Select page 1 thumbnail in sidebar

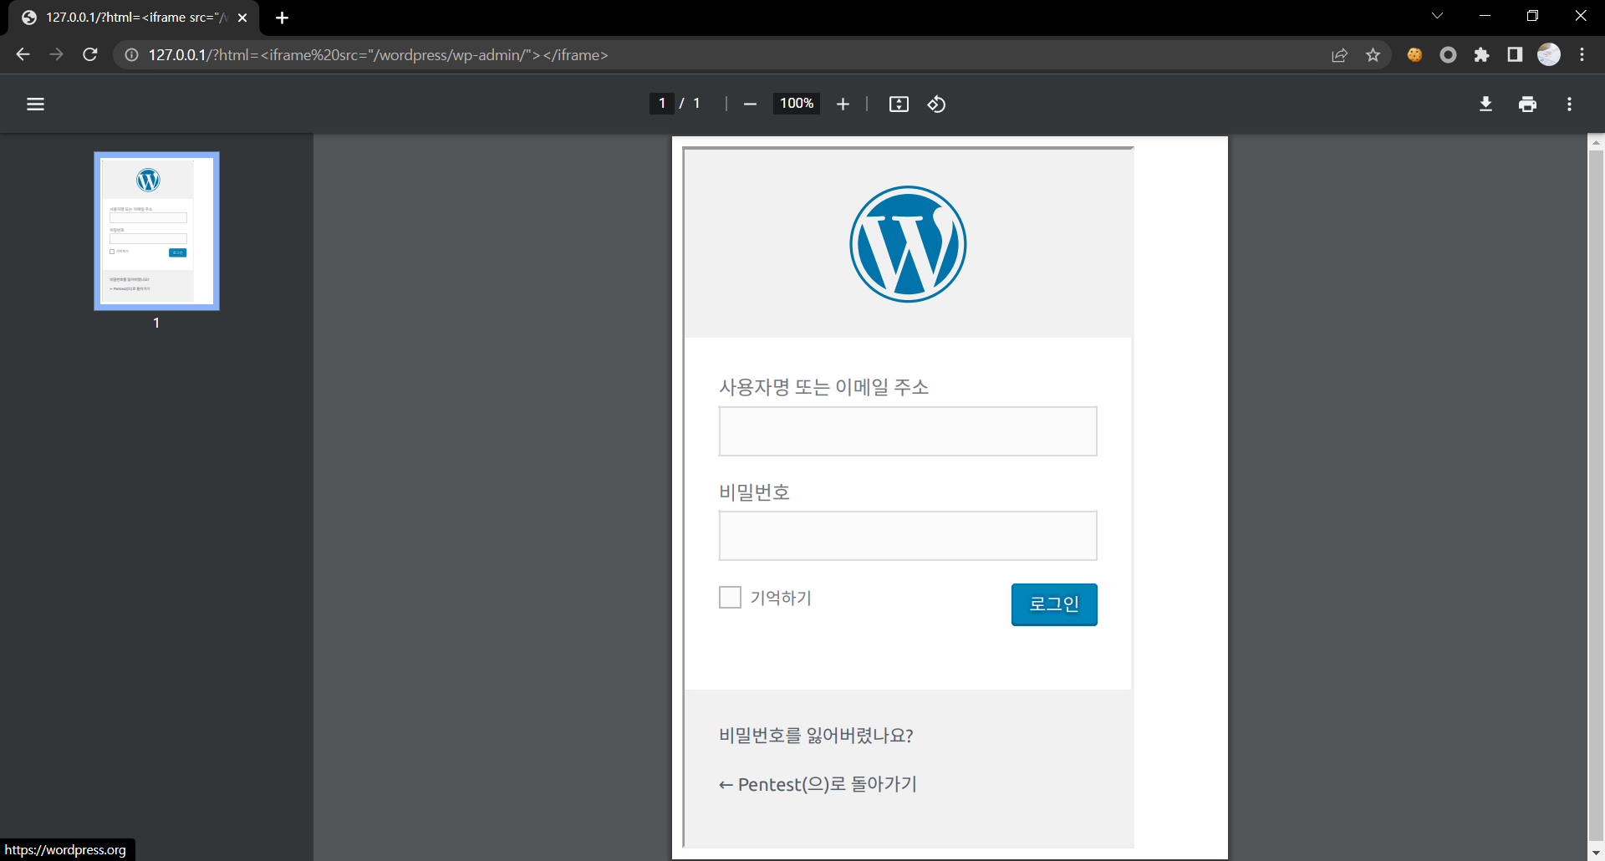[156, 231]
